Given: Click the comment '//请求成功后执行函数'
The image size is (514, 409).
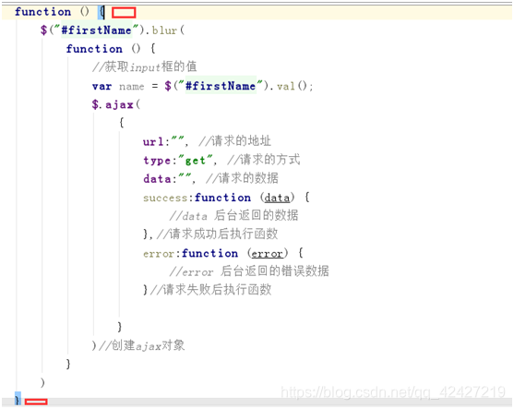Looking at the screenshot, I should click(217, 234).
